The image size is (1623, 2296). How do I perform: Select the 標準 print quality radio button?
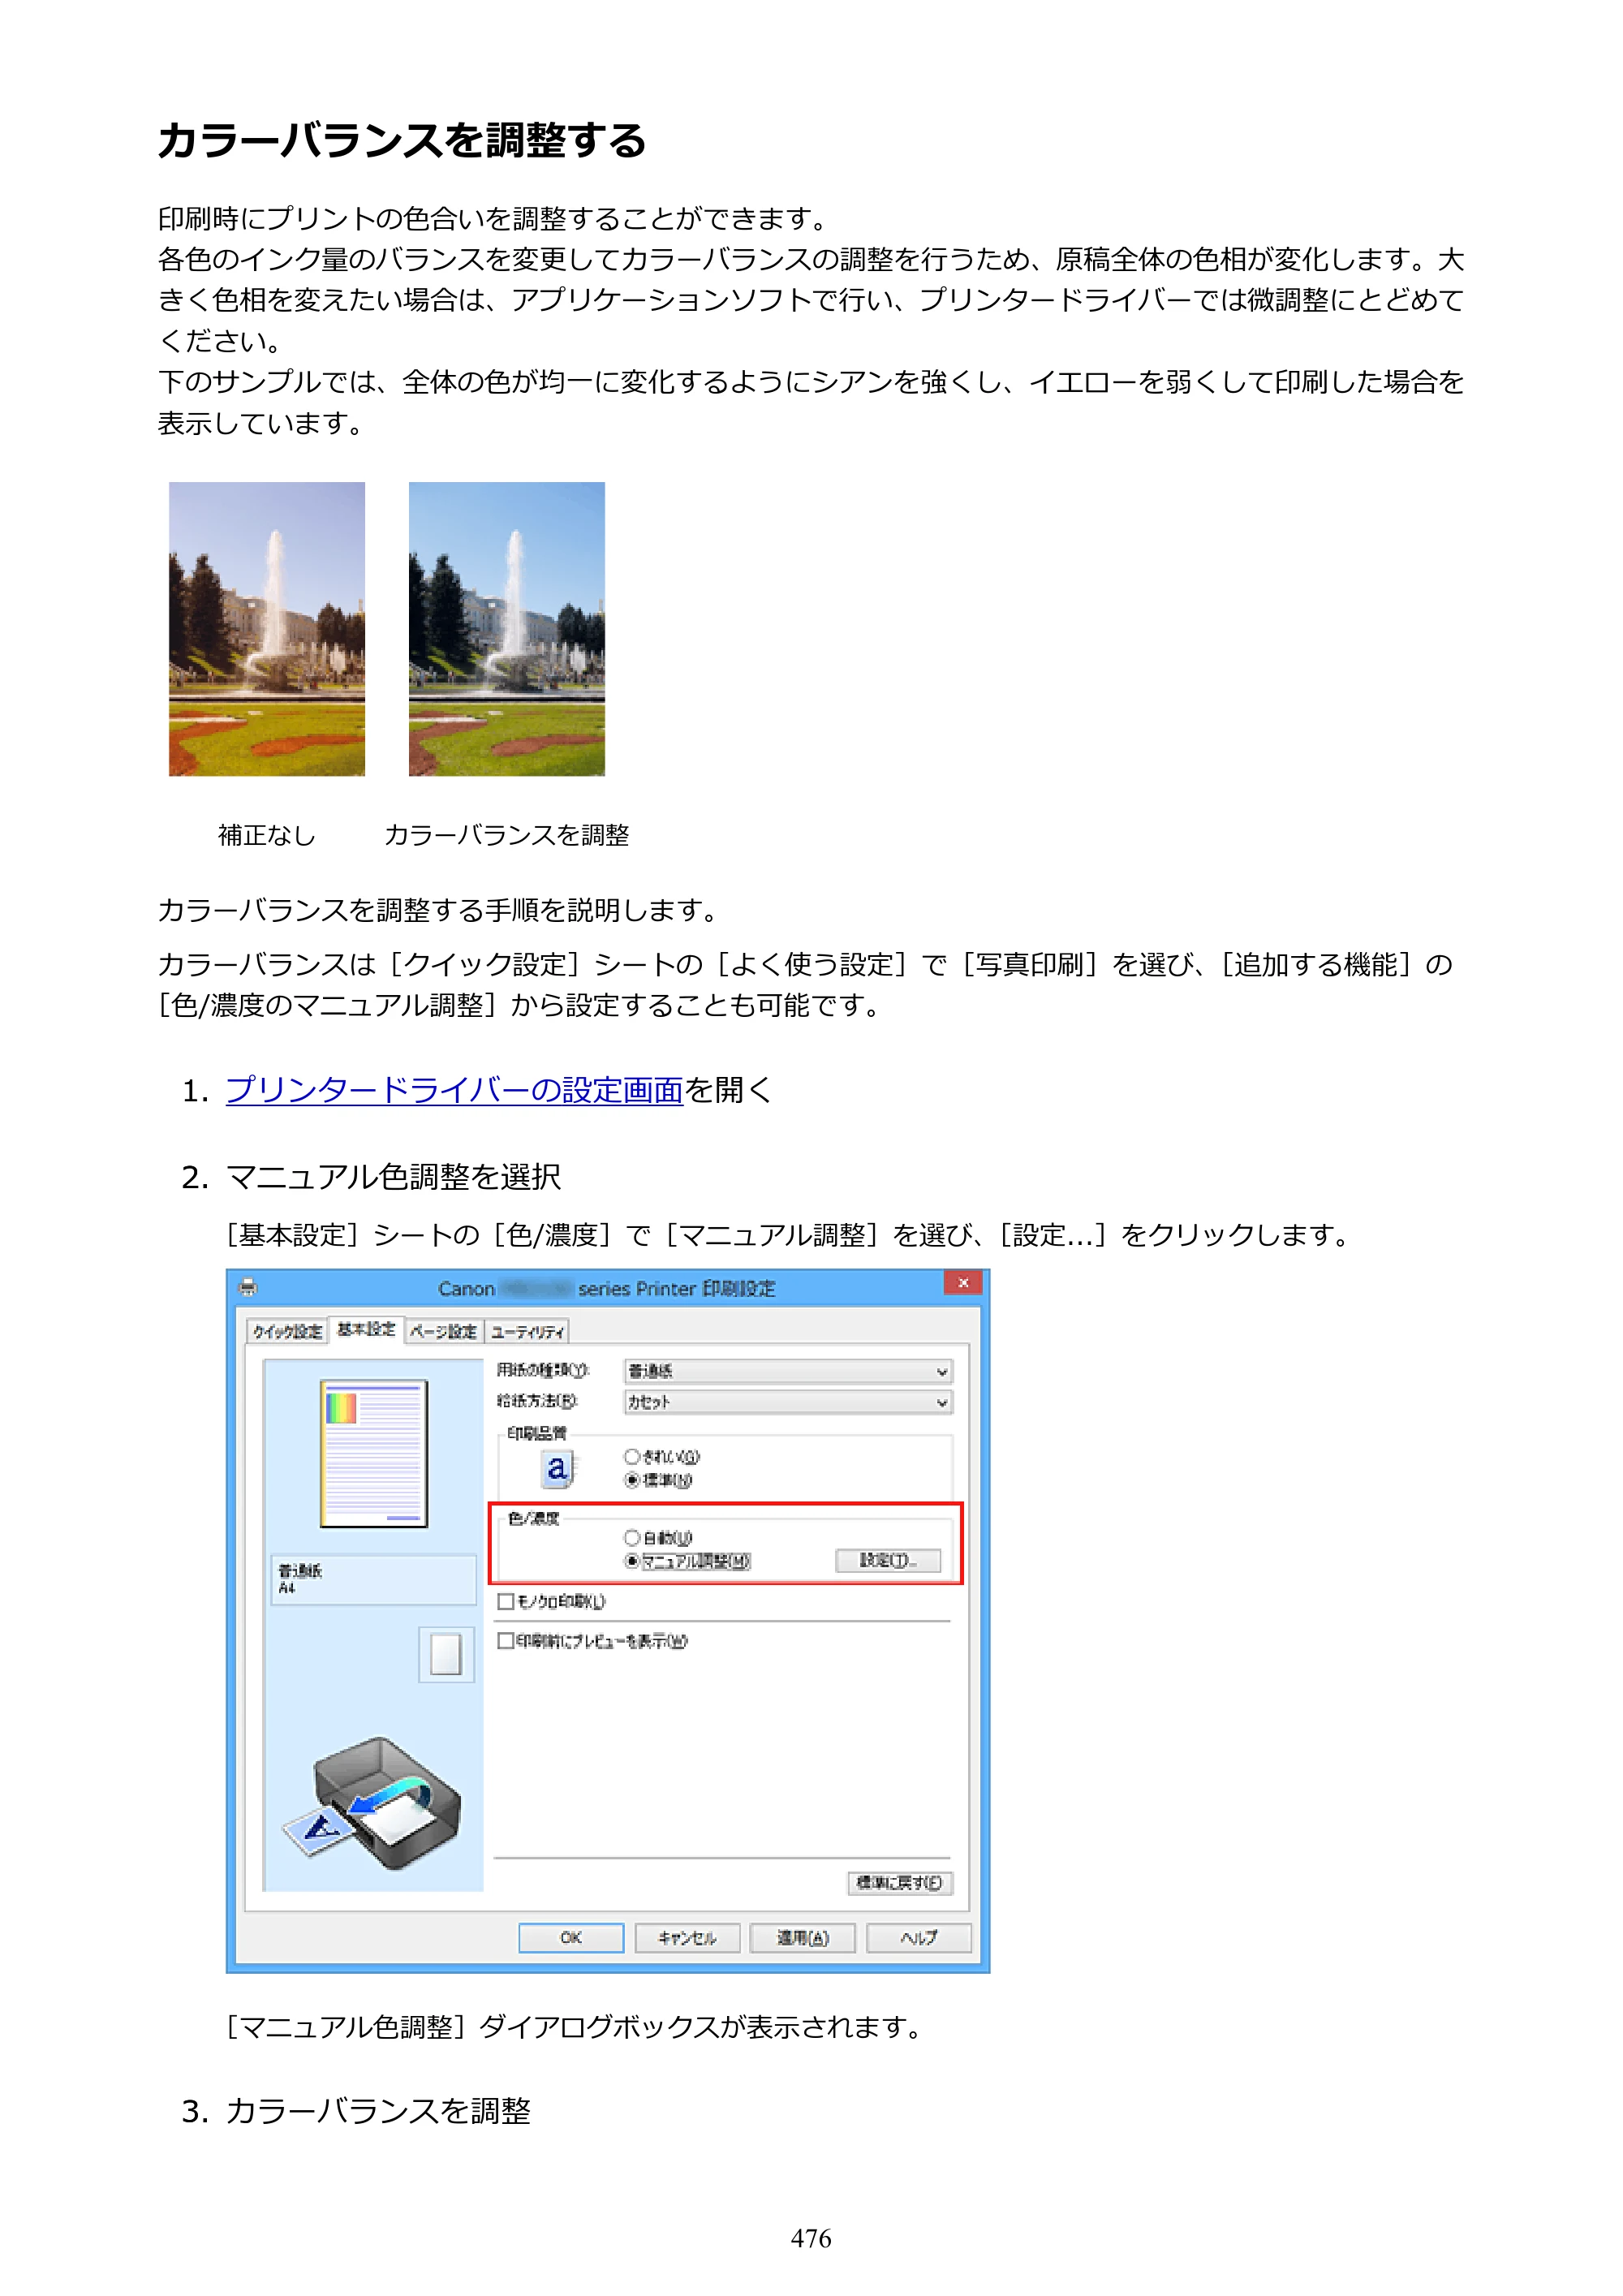[632, 1480]
